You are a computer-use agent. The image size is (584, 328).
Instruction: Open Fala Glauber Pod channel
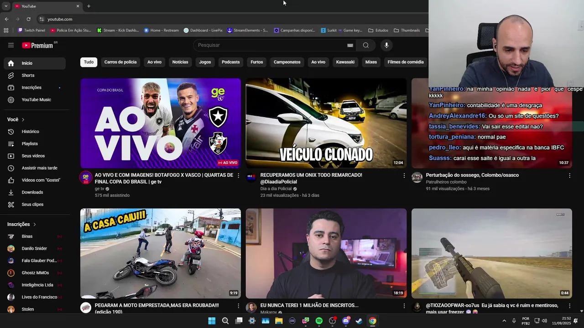(35, 261)
